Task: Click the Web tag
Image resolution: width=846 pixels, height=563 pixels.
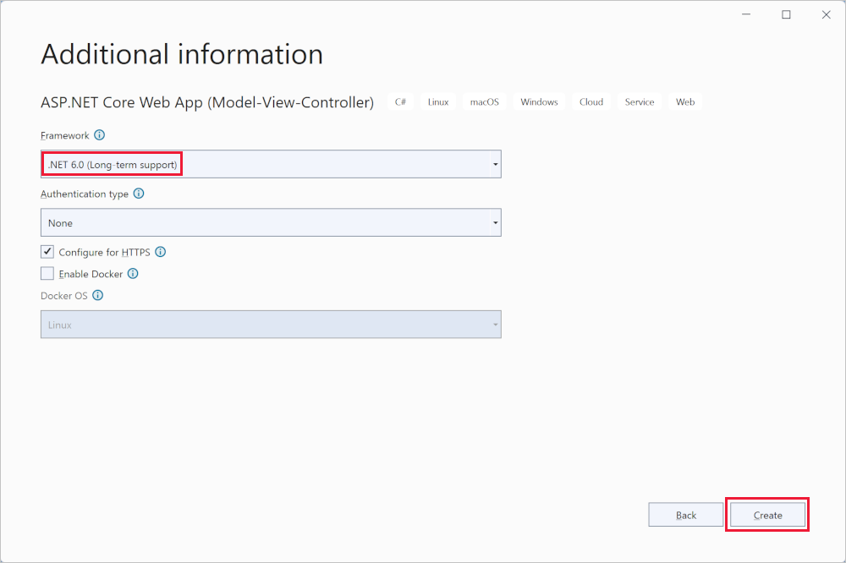Action: point(685,101)
